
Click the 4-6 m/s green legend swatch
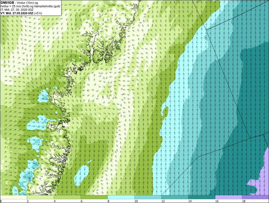(67, 197)
